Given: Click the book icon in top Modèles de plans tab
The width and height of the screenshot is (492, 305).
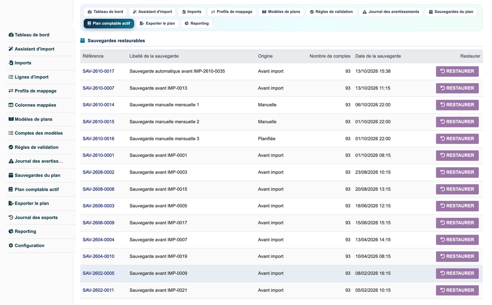Looking at the screenshot, I should click(x=264, y=12).
